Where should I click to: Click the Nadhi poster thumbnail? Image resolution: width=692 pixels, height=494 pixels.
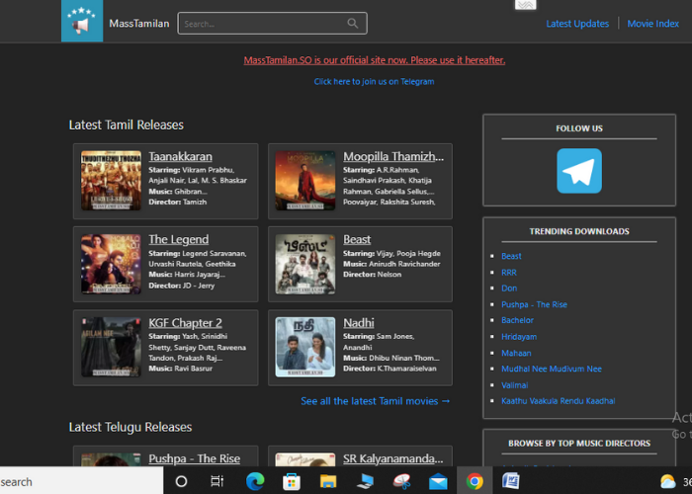click(304, 347)
